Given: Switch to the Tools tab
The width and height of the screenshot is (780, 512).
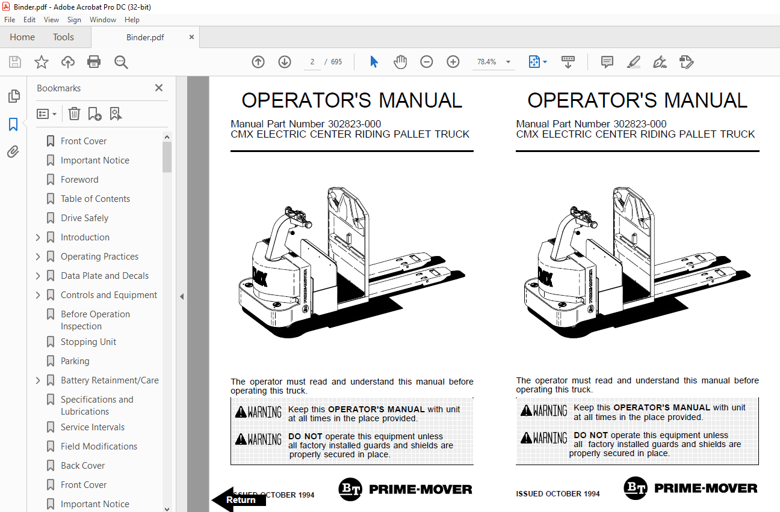Looking at the screenshot, I should point(63,37).
